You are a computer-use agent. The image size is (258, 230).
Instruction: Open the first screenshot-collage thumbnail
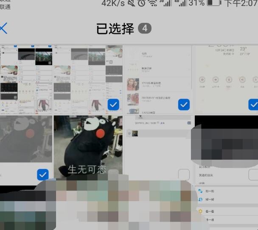(26, 79)
